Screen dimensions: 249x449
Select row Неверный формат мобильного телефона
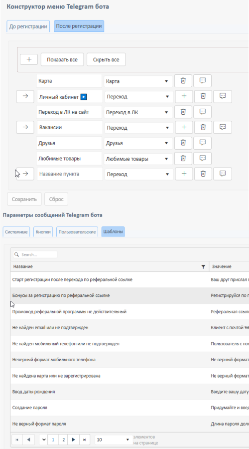pyautogui.click(x=129, y=359)
